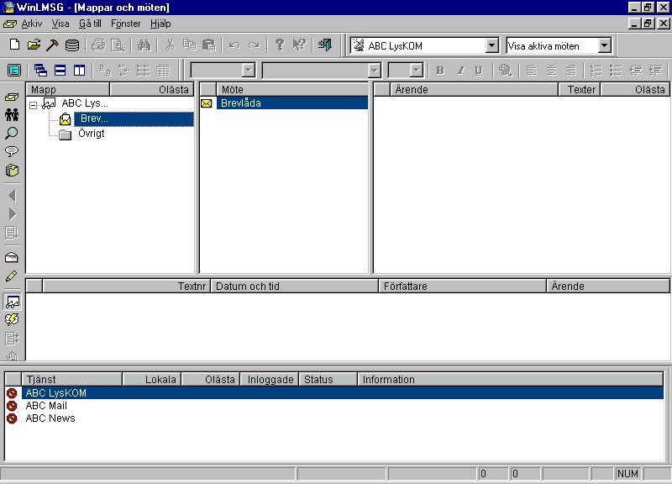Toggle the sidebar glasses window button
The image size is (672, 484).
12,302
